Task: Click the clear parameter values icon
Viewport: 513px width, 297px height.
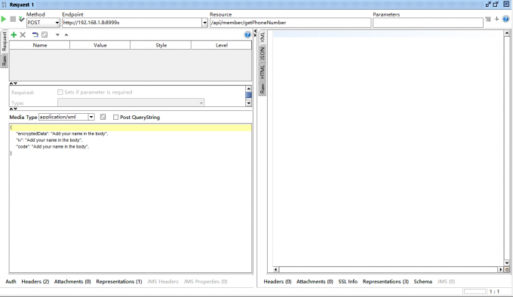Action: pyautogui.click(x=45, y=35)
